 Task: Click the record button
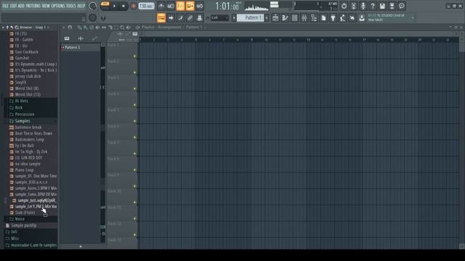click(x=134, y=6)
